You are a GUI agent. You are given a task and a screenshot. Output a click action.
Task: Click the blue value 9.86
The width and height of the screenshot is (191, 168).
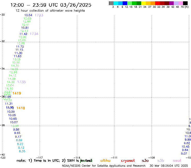[16, 129]
